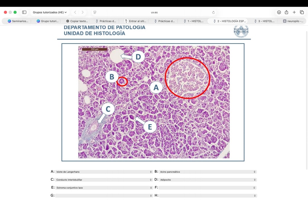Screen dimensions: 308x200
Task: Switch to the neuropilo tab
Action: [x=293, y=21]
